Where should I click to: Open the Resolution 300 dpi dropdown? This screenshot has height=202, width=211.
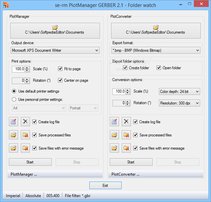[179, 103]
